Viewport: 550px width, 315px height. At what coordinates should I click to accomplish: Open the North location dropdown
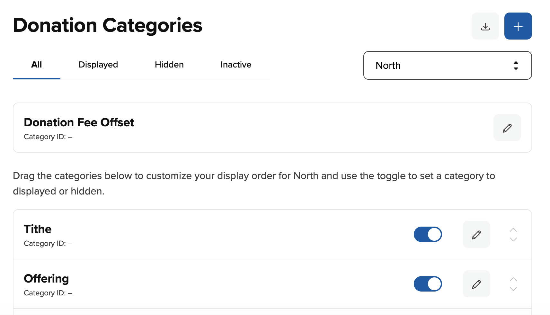click(447, 66)
